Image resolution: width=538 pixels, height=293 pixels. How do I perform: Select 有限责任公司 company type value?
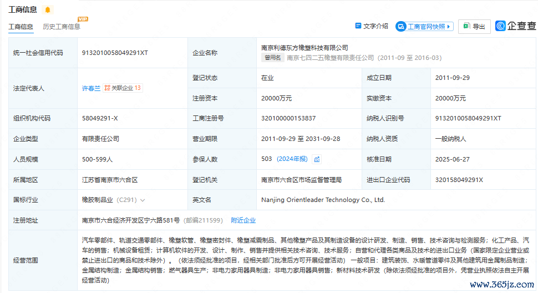[x=100, y=139]
